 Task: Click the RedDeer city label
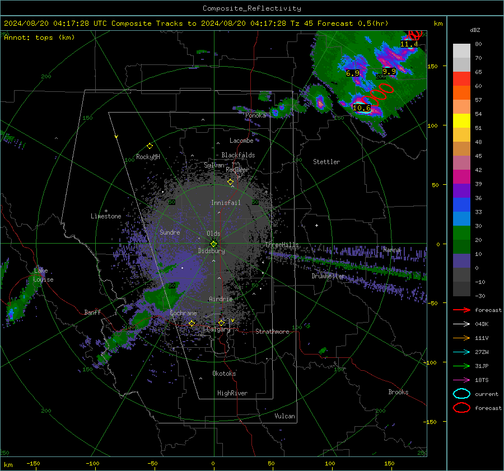[x=237, y=170]
